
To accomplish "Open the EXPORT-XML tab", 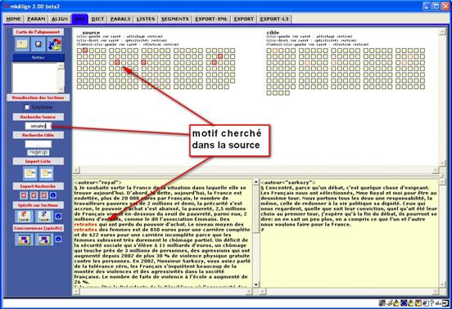I will [x=211, y=19].
